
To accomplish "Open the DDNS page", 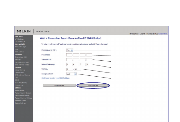I will (17, 80).
